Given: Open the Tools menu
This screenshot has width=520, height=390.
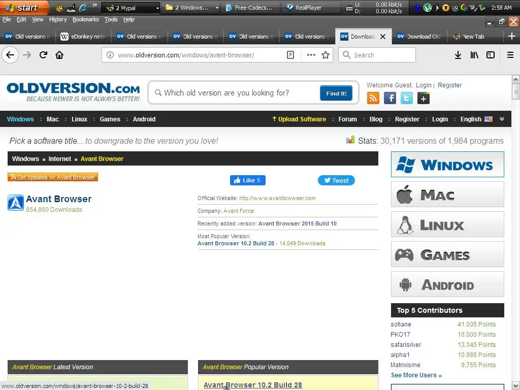Looking at the screenshot, I should click(x=111, y=20).
